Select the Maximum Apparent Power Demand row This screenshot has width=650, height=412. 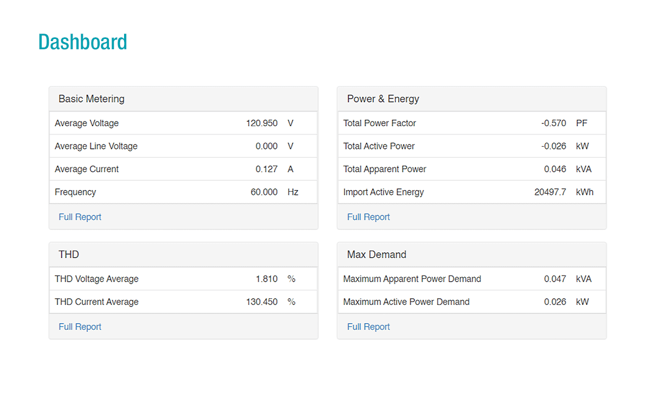[471, 278]
